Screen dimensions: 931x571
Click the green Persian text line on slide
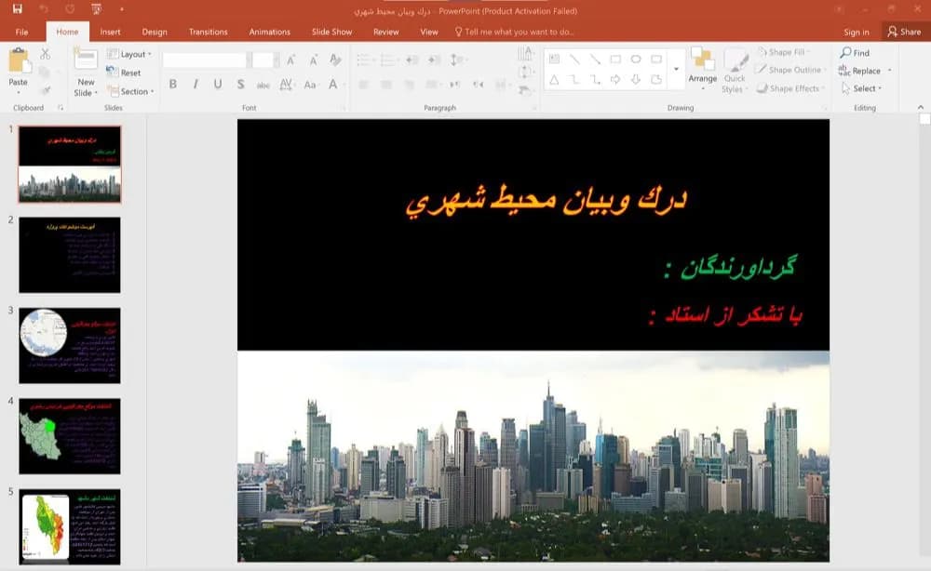click(730, 268)
